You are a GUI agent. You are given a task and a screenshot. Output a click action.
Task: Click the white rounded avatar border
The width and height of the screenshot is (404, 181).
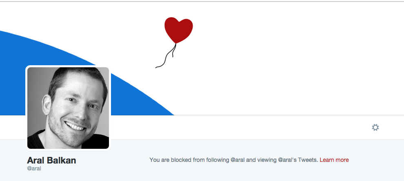(x=68, y=66)
